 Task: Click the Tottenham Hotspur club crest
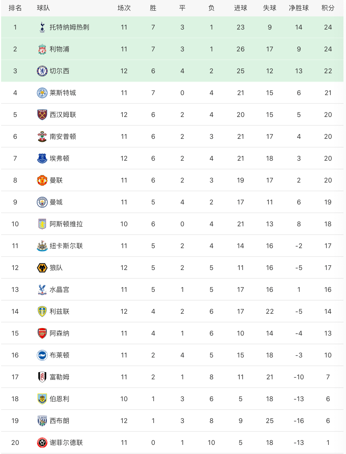(42, 27)
